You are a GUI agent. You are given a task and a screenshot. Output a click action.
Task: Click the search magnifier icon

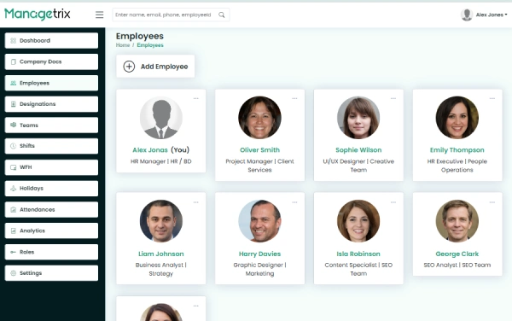(222, 15)
